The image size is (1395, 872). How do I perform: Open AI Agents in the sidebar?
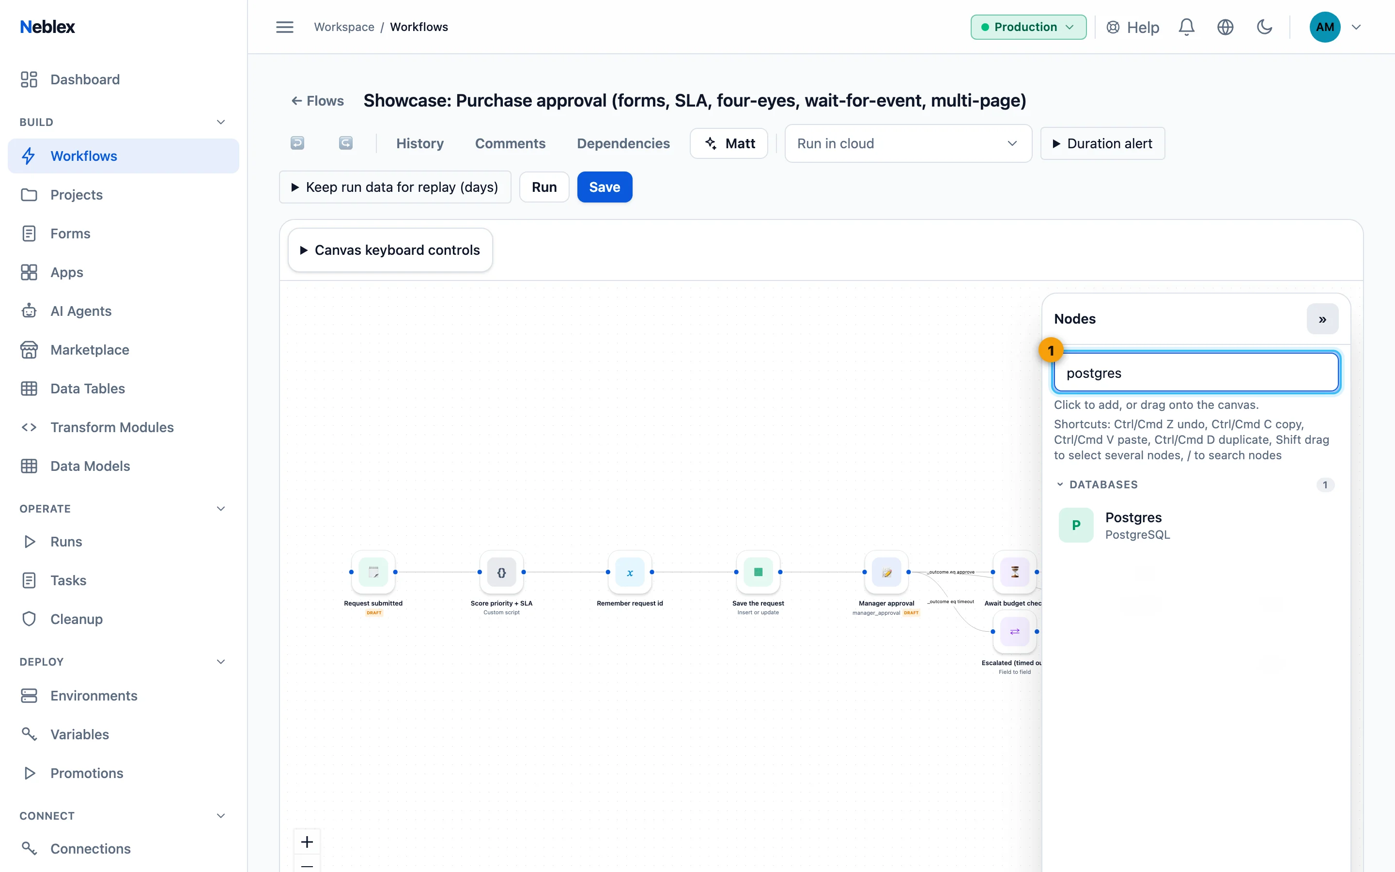pos(124,311)
